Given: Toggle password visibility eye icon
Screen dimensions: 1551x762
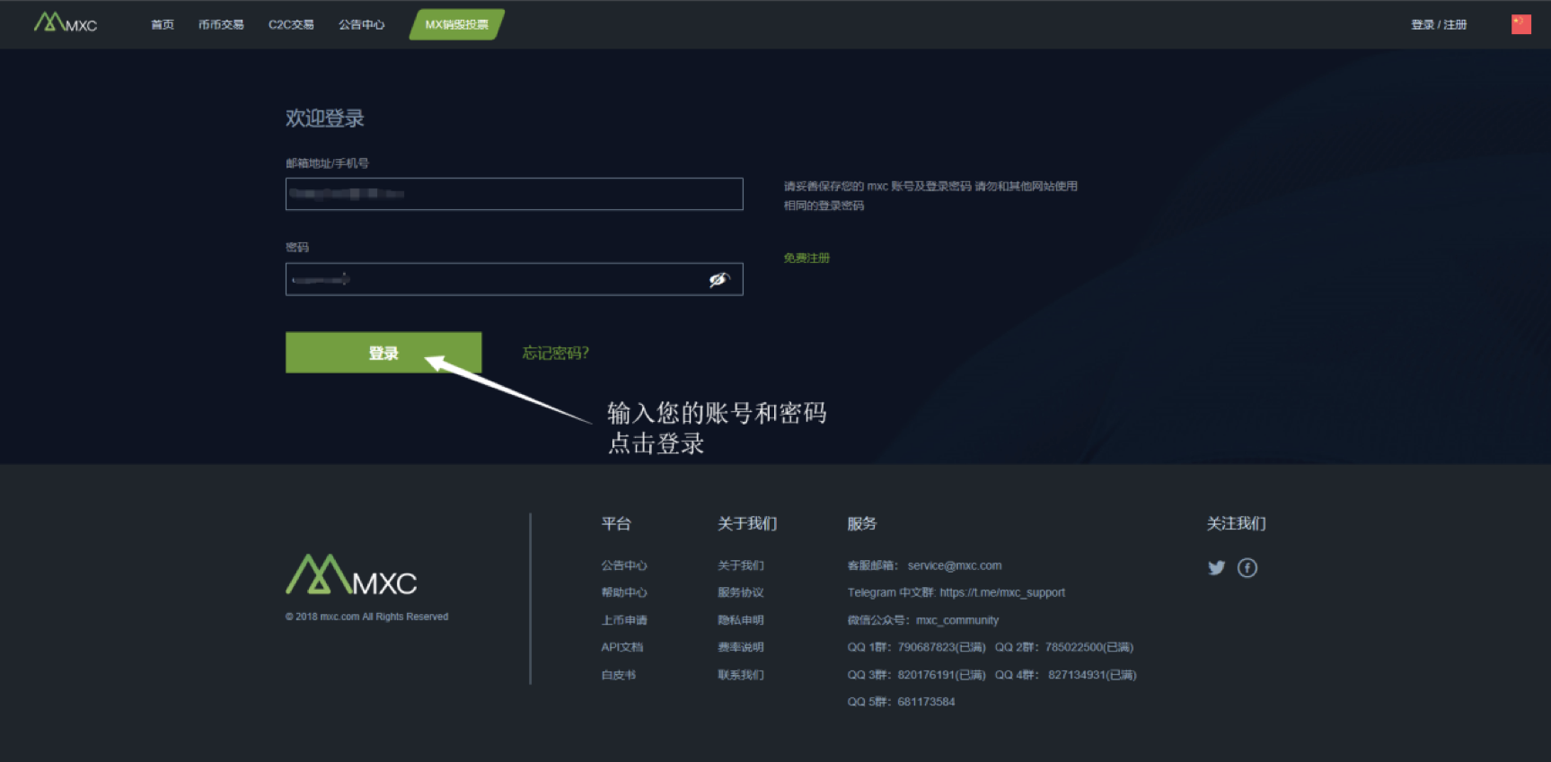Looking at the screenshot, I should pyautogui.click(x=718, y=280).
